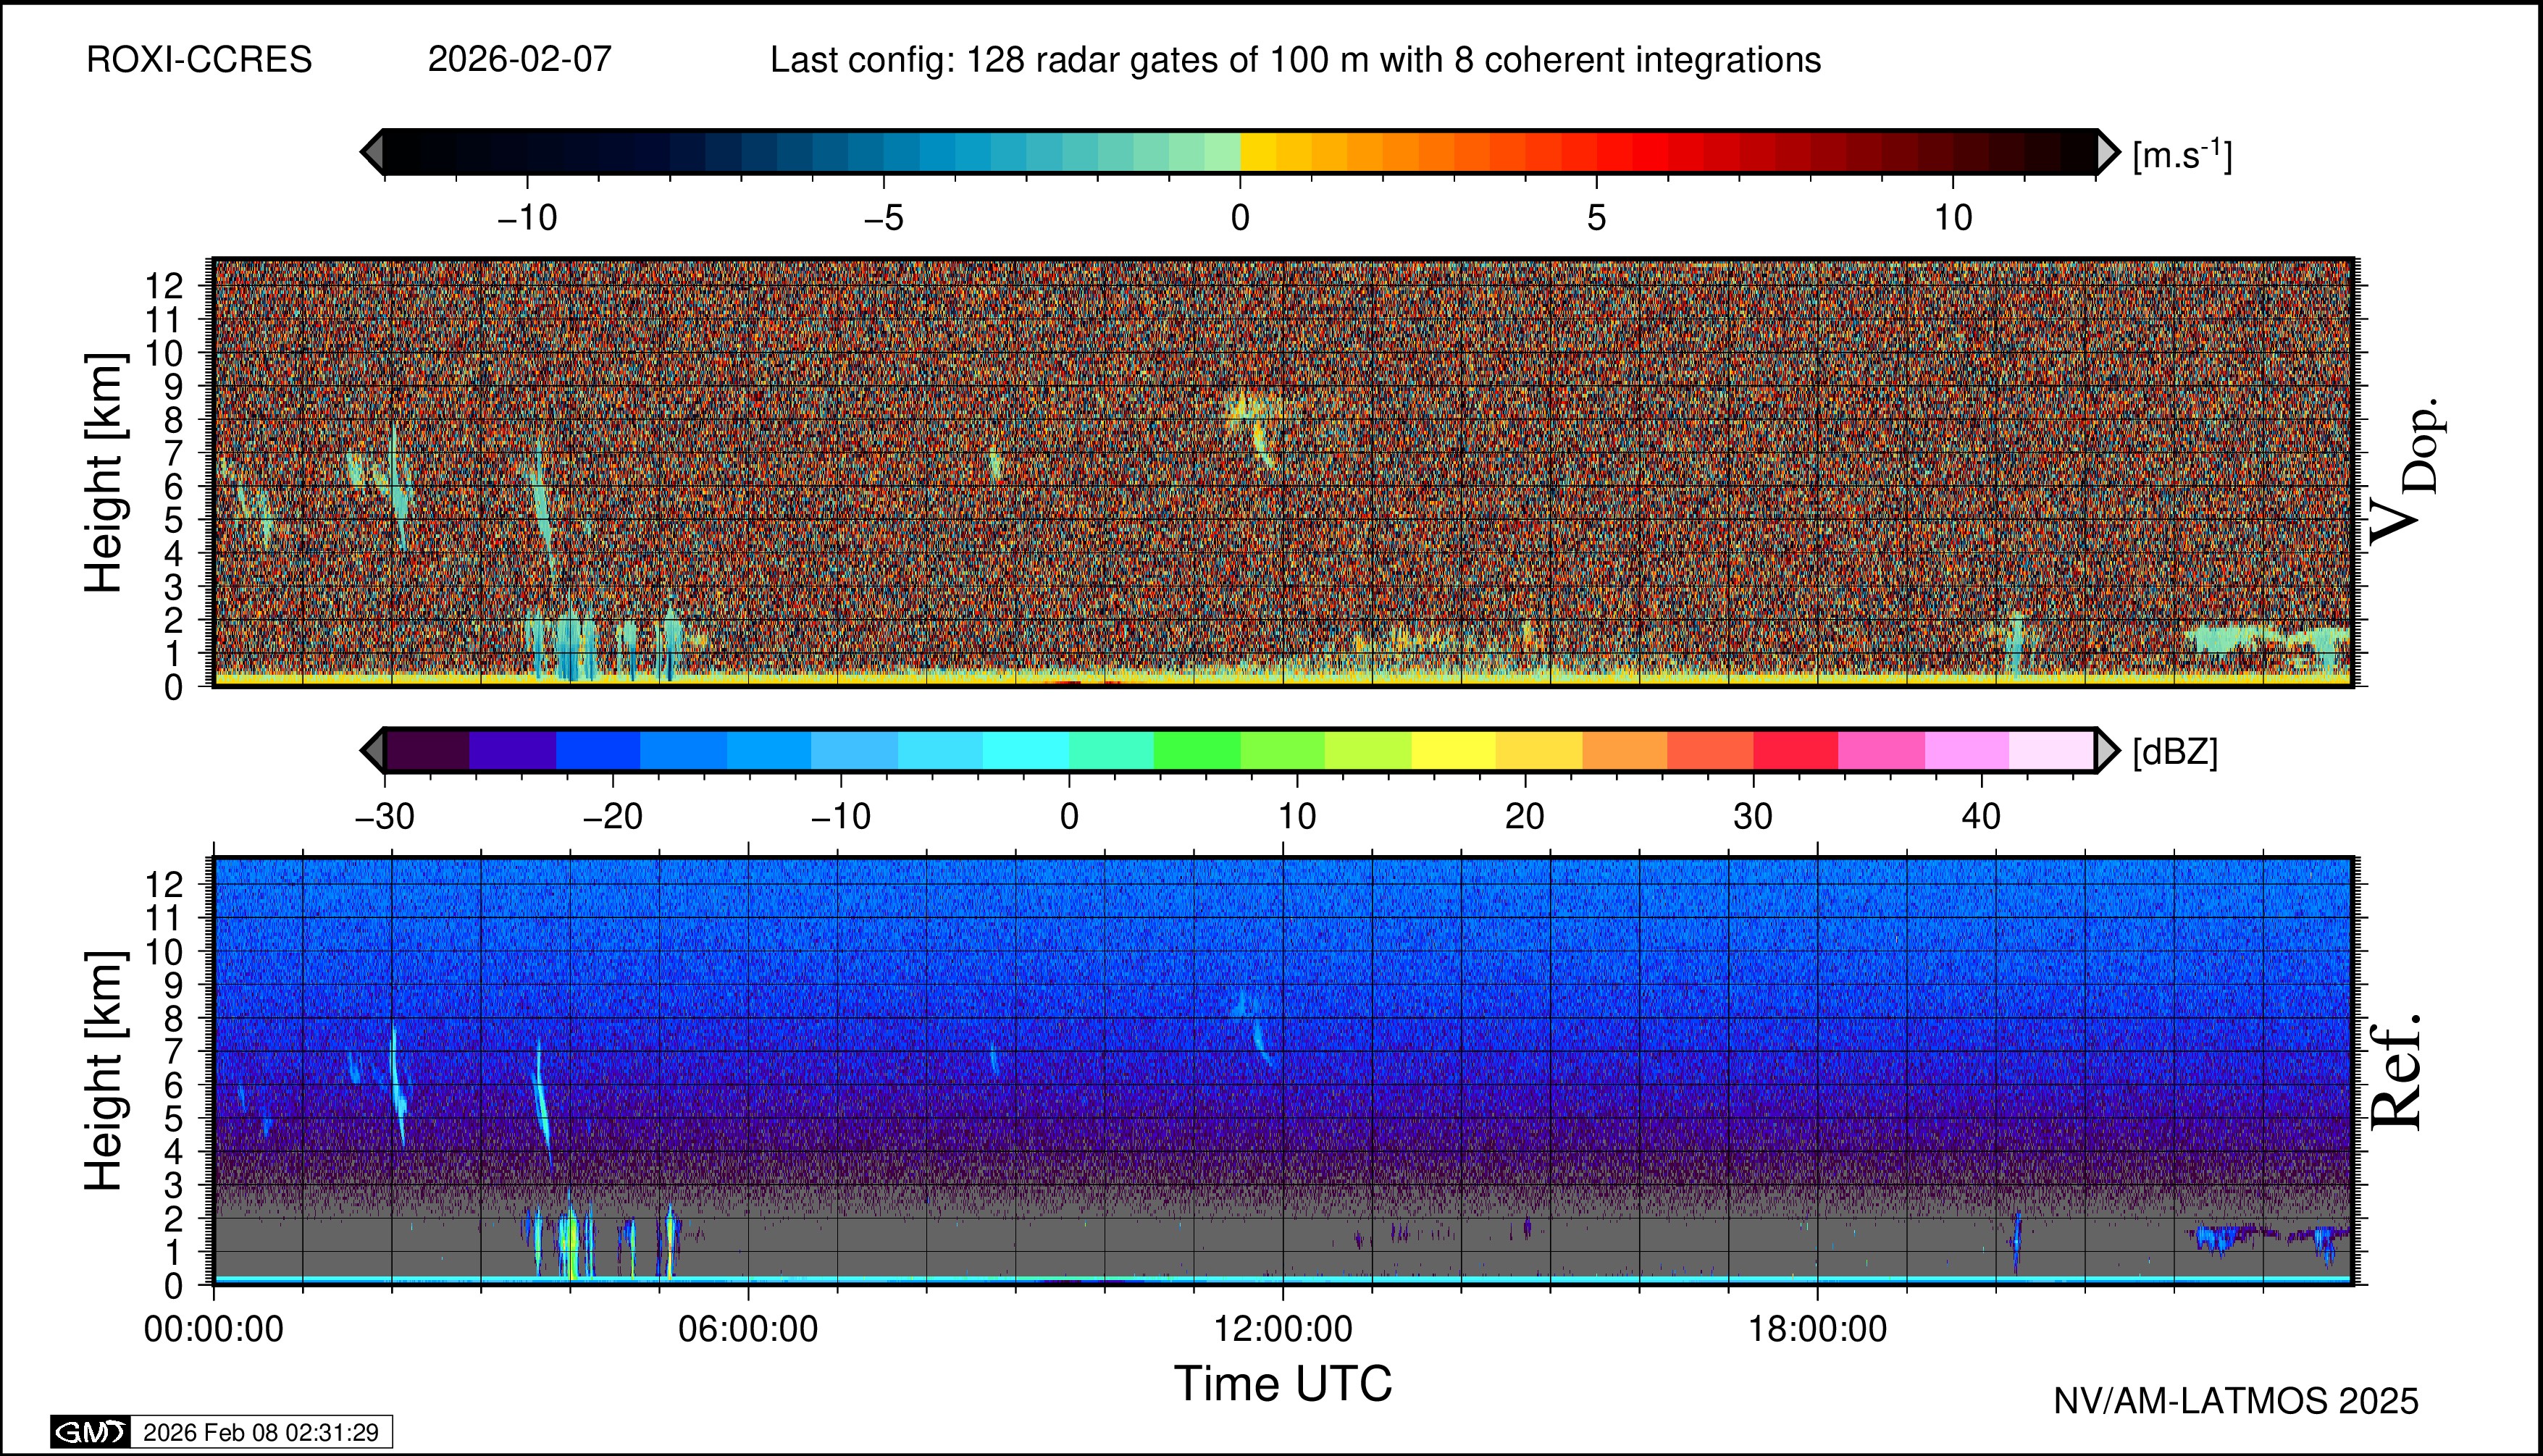This screenshot has height=1456, width=2543.
Task: Click right arrow of dBZ colorbar
Action: coord(2107,750)
